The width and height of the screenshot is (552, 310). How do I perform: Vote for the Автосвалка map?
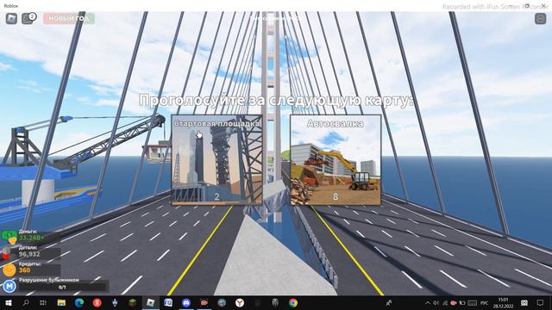click(x=336, y=160)
